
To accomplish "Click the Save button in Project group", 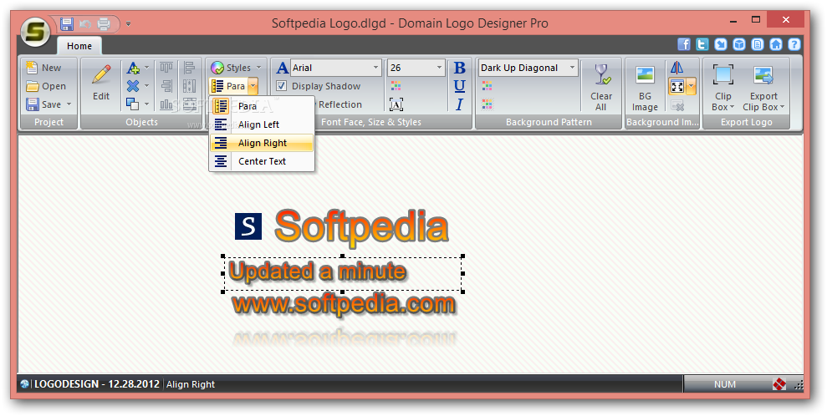I will [x=43, y=104].
